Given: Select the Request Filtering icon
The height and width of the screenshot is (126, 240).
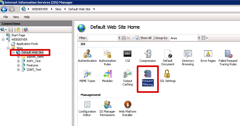Looking at the screenshot, I should coord(148,78).
